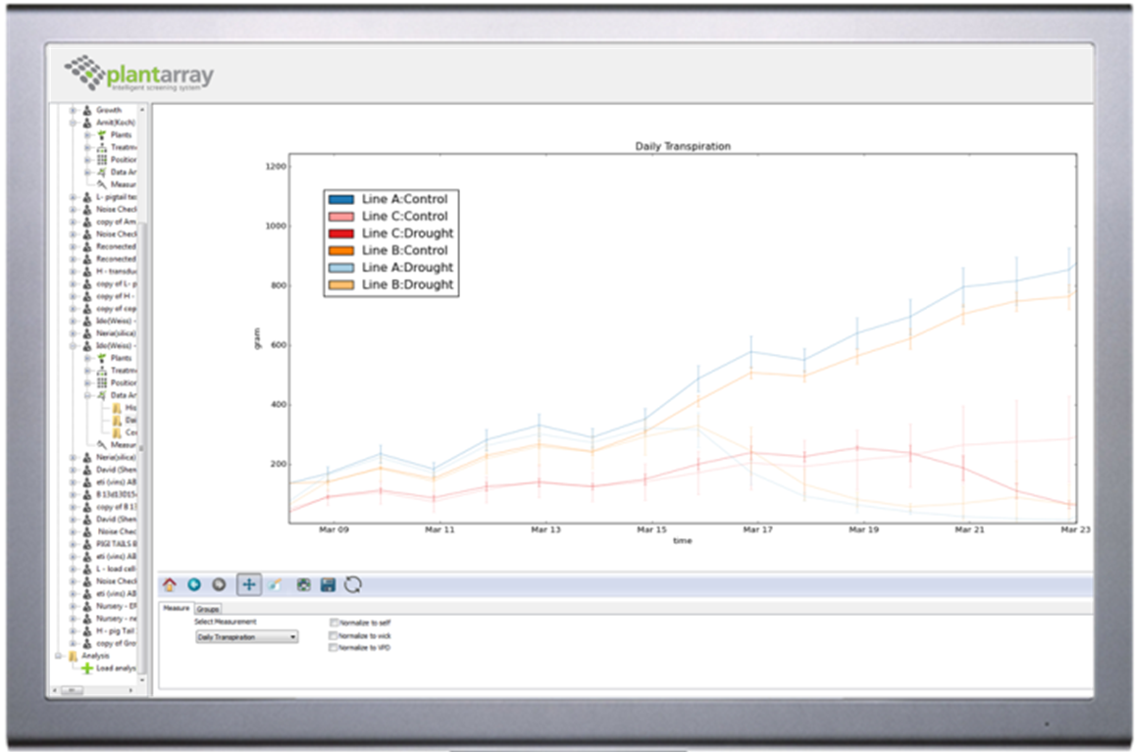Select the Measure tab
This screenshot has height=752, width=1135.
[x=177, y=609]
